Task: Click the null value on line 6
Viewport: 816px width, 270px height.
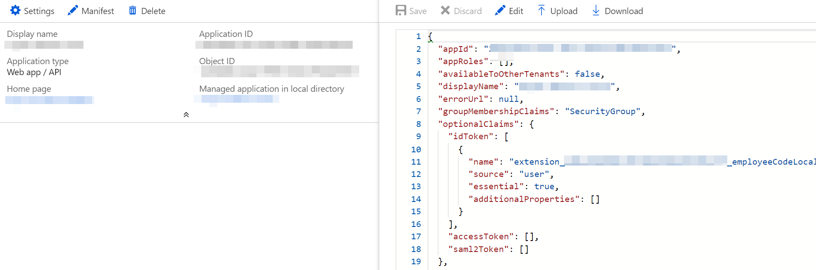Action: (509, 99)
